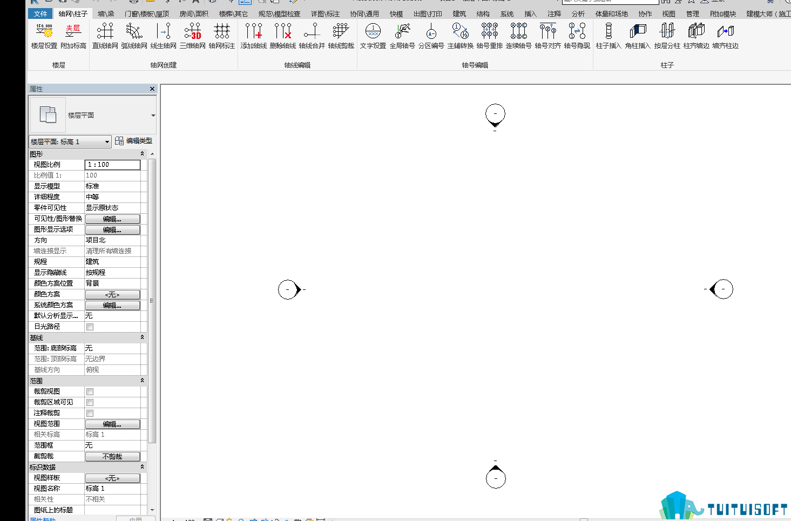Select the 柱子插入 column insert tool

pyautogui.click(x=609, y=36)
